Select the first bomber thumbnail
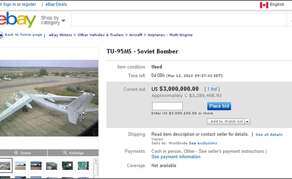 coord(5,165)
